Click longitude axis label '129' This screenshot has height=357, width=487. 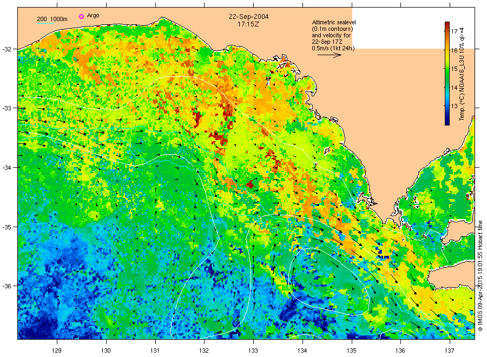(x=57, y=351)
